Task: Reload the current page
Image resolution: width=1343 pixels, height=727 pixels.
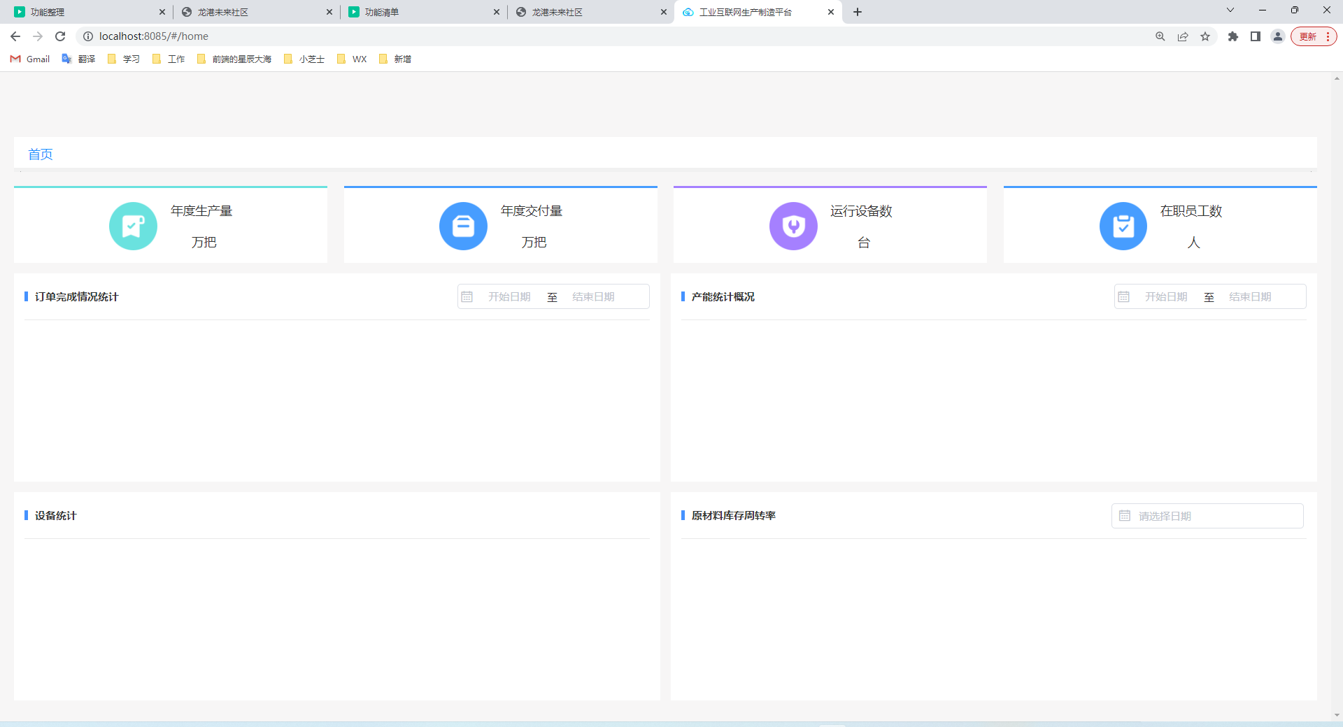Action: (60, 36)
